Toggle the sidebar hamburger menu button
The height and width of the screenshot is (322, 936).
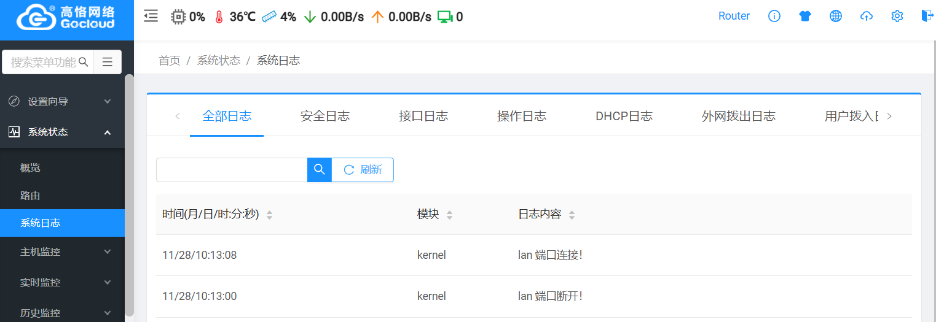click(x=108, y=62)
